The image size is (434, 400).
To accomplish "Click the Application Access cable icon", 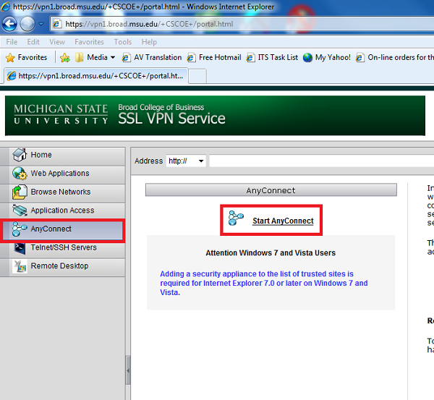I will tap(20, 210).
